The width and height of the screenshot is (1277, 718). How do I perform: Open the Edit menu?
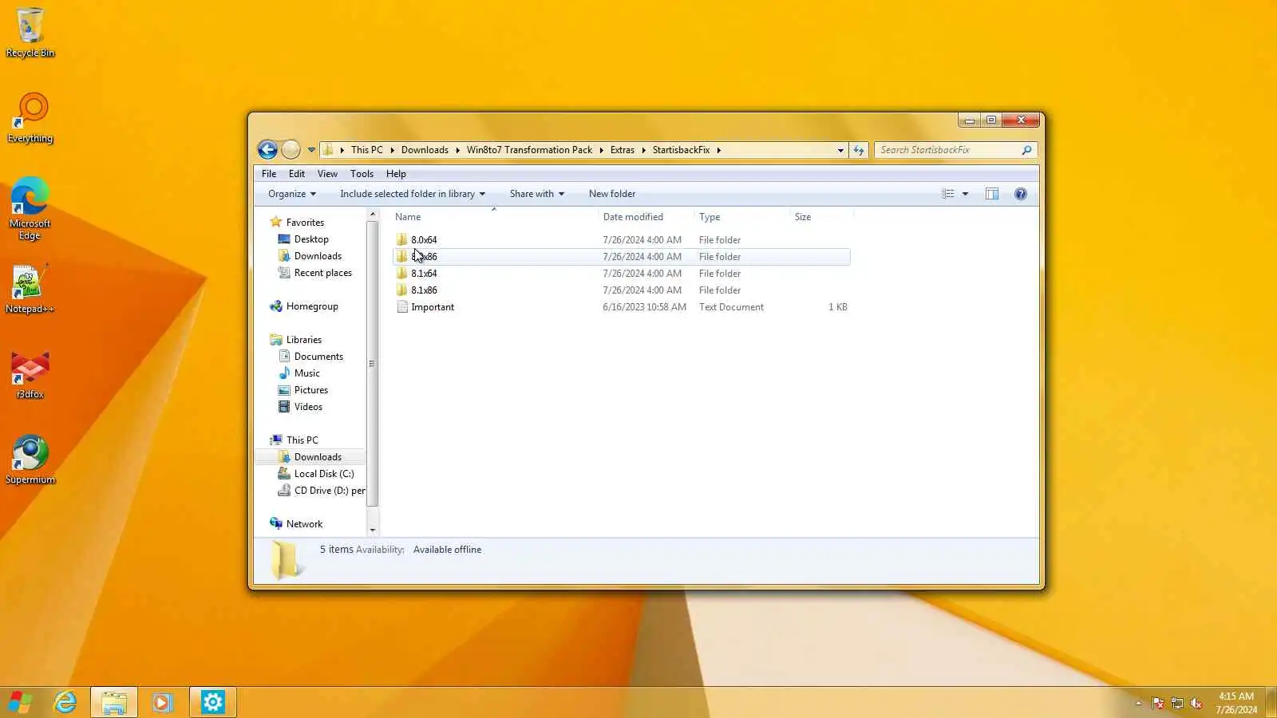pyautogui.click(x=297, y=174)
